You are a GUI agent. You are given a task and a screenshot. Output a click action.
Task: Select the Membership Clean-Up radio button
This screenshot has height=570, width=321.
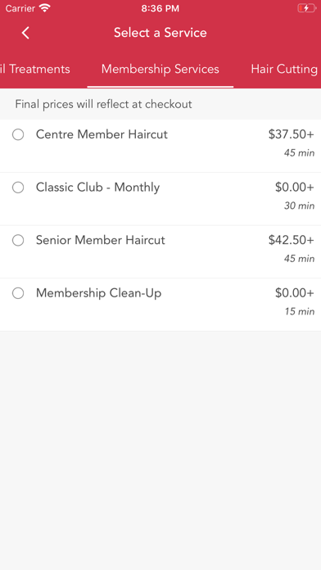[18, 293]
